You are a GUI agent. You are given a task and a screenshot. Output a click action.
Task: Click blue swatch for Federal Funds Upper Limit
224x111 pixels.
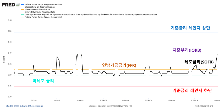pyautogui.click(x=22, y=5)
